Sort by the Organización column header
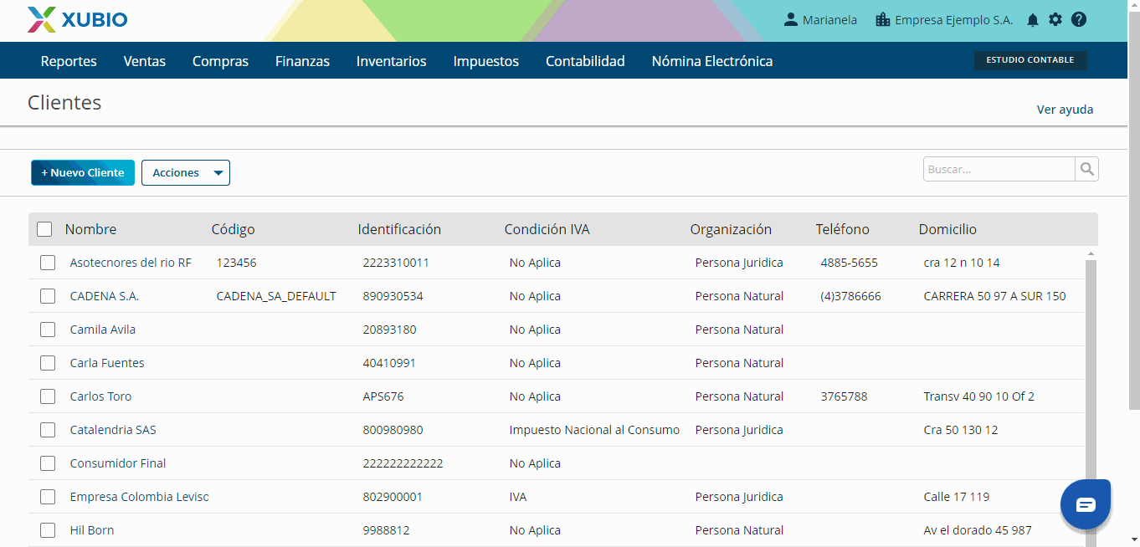 pyautogui.click(x=731, y=229)
